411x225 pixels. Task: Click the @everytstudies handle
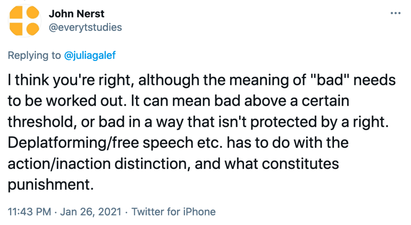click(x=85, y=27)
